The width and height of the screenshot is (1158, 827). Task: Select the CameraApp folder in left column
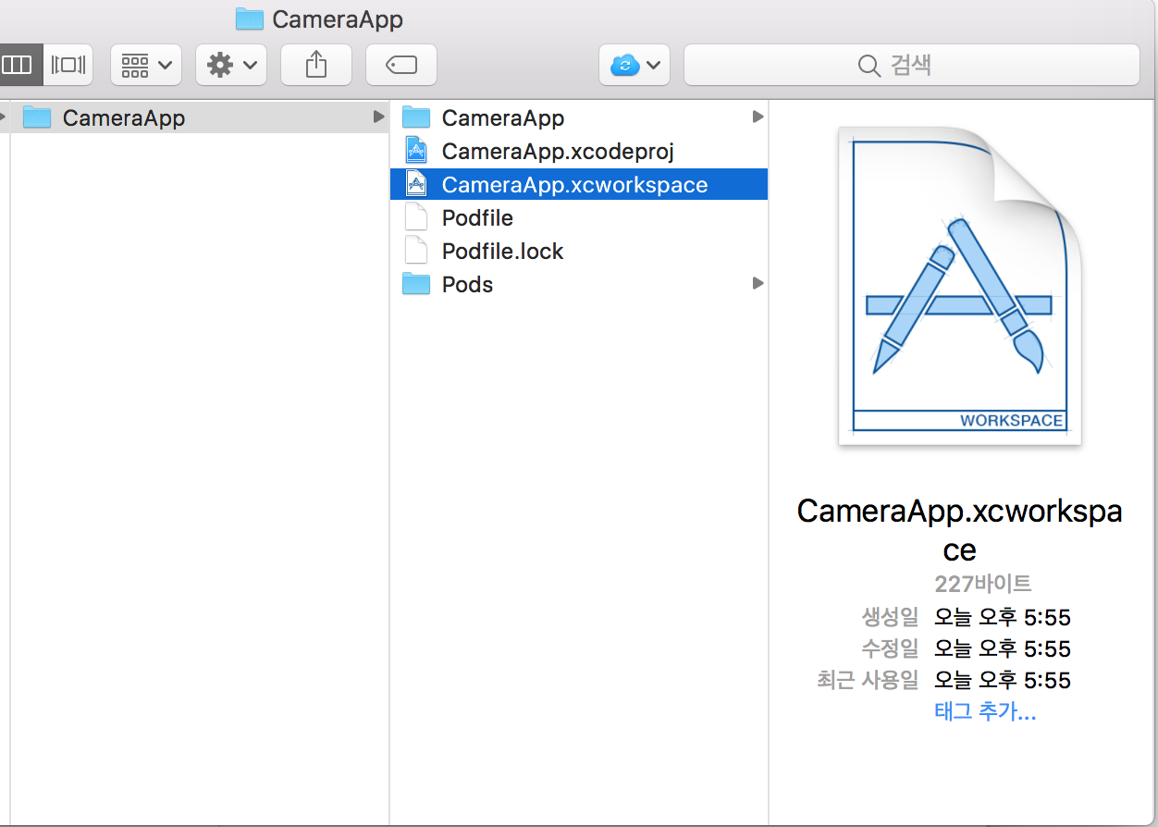pyautogui.click(x=124, y=118)
